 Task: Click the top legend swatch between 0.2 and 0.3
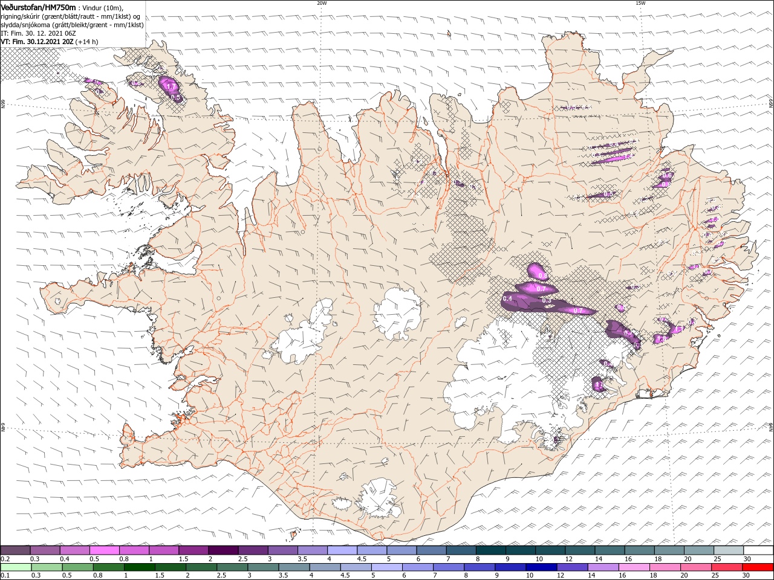click(x=15, y=550)
